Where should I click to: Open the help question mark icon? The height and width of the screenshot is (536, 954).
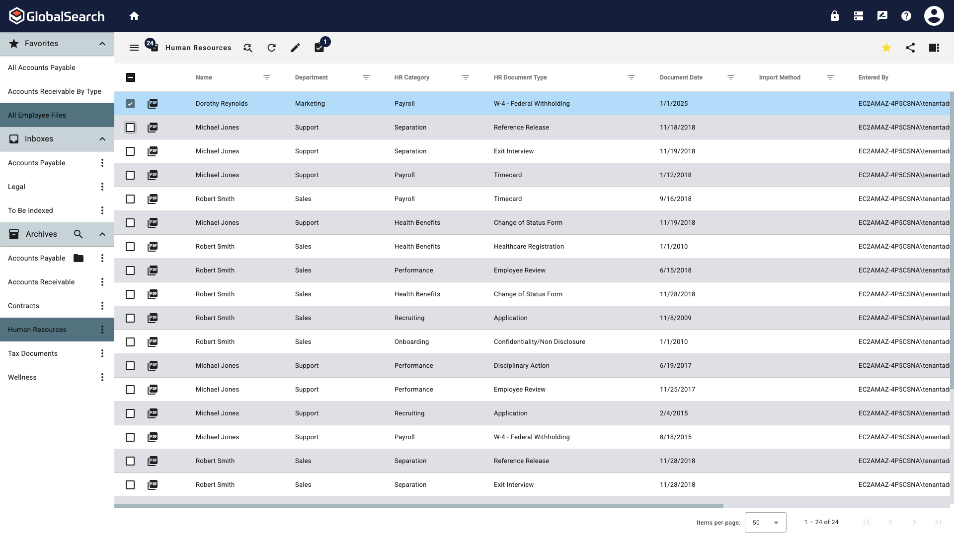906,16
